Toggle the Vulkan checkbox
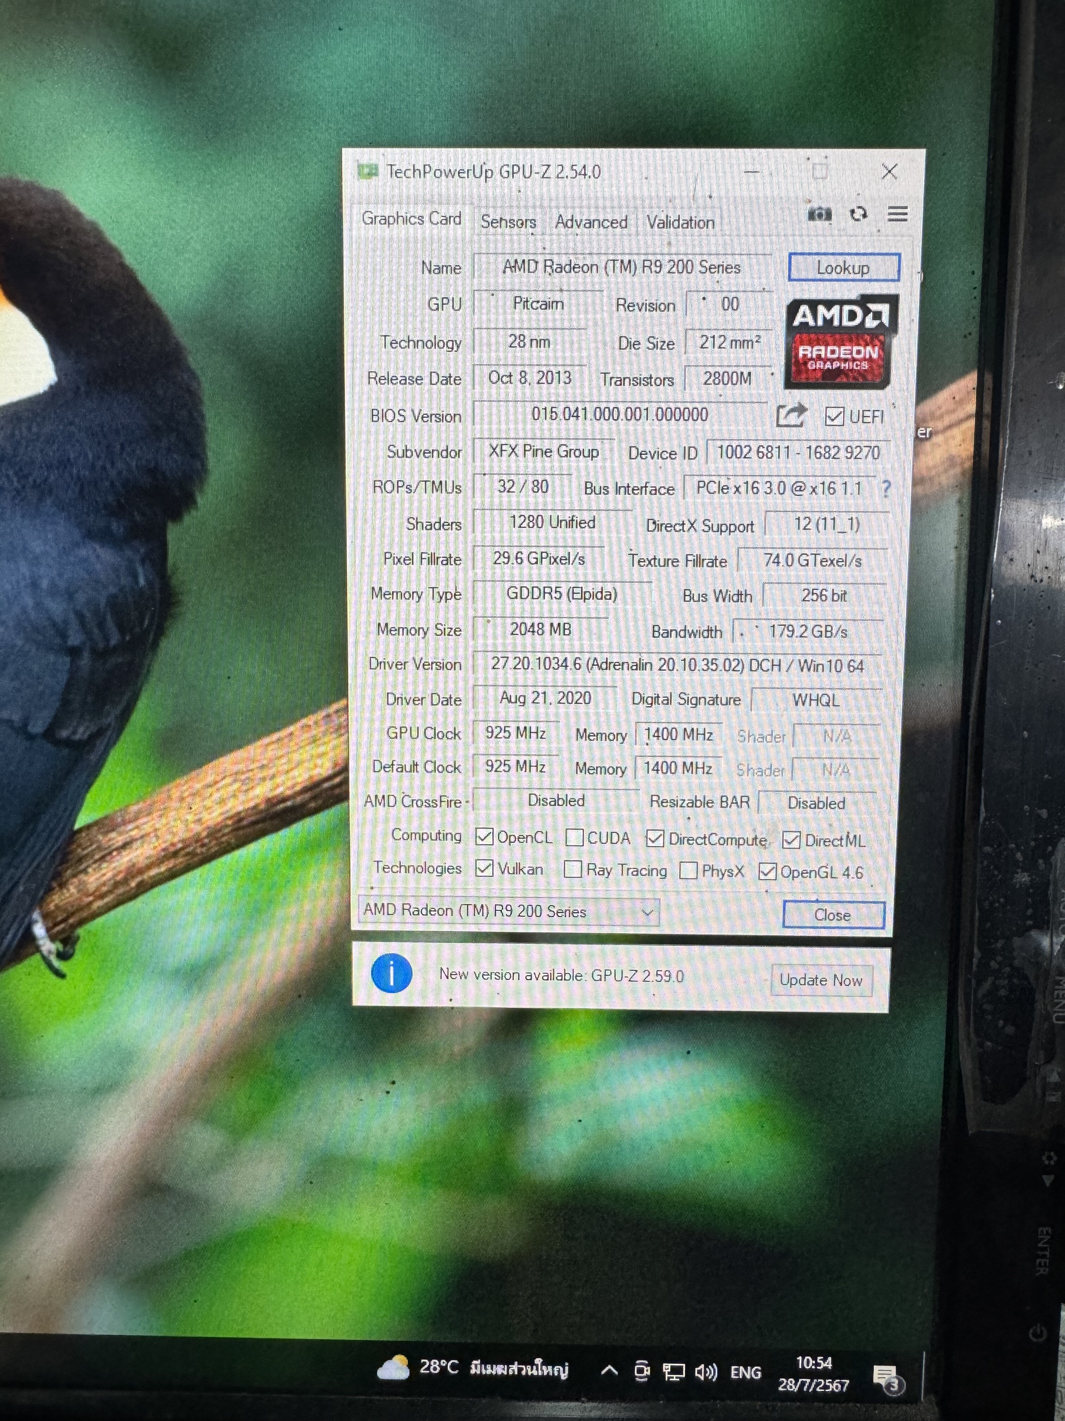 pos(485,868)
